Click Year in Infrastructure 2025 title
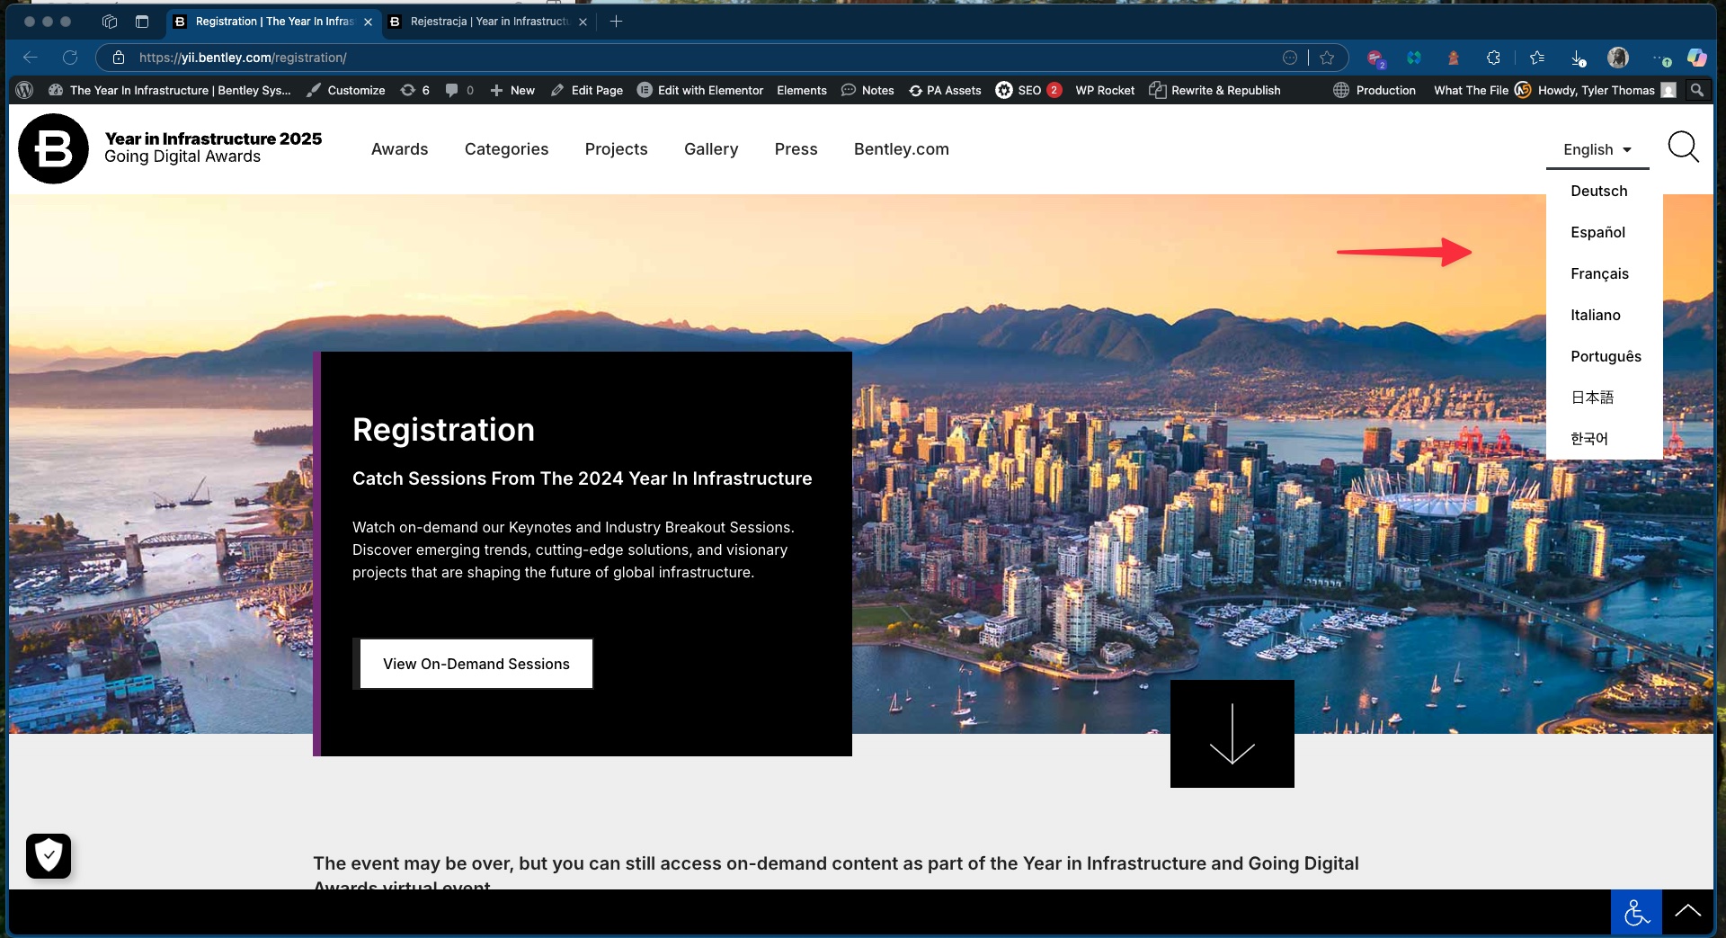 point(213,138)
